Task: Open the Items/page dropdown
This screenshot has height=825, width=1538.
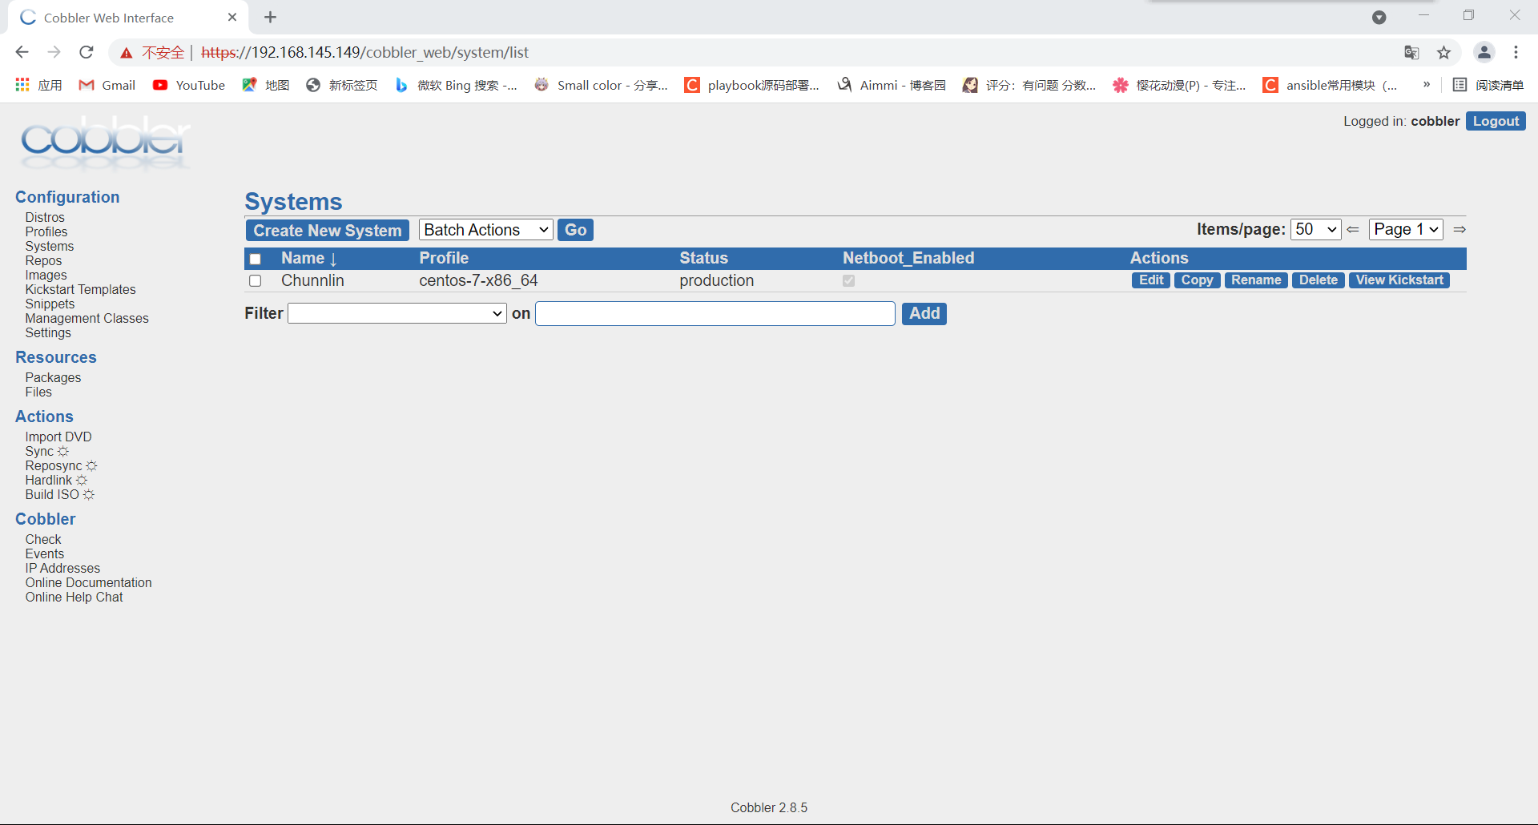Action: pos(1315,230)
